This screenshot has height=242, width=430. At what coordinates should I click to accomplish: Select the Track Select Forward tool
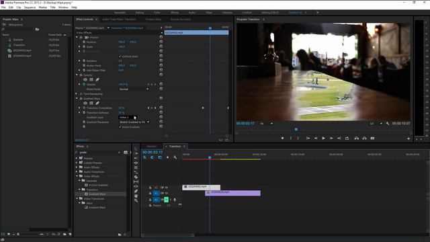136,154
